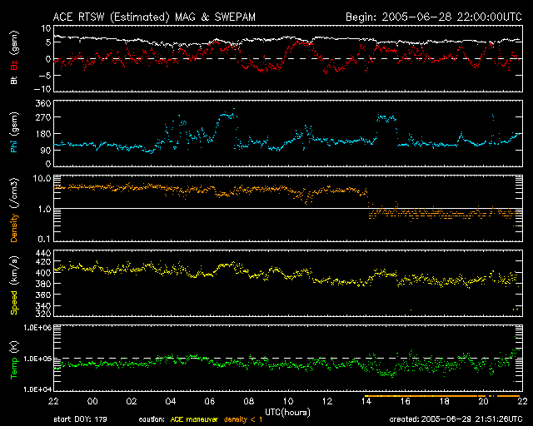Image resolution: width=533 pixels, height=426 pixels.
Task: Click the blue Phi (gsm) axis label
Action: [14, 133]
